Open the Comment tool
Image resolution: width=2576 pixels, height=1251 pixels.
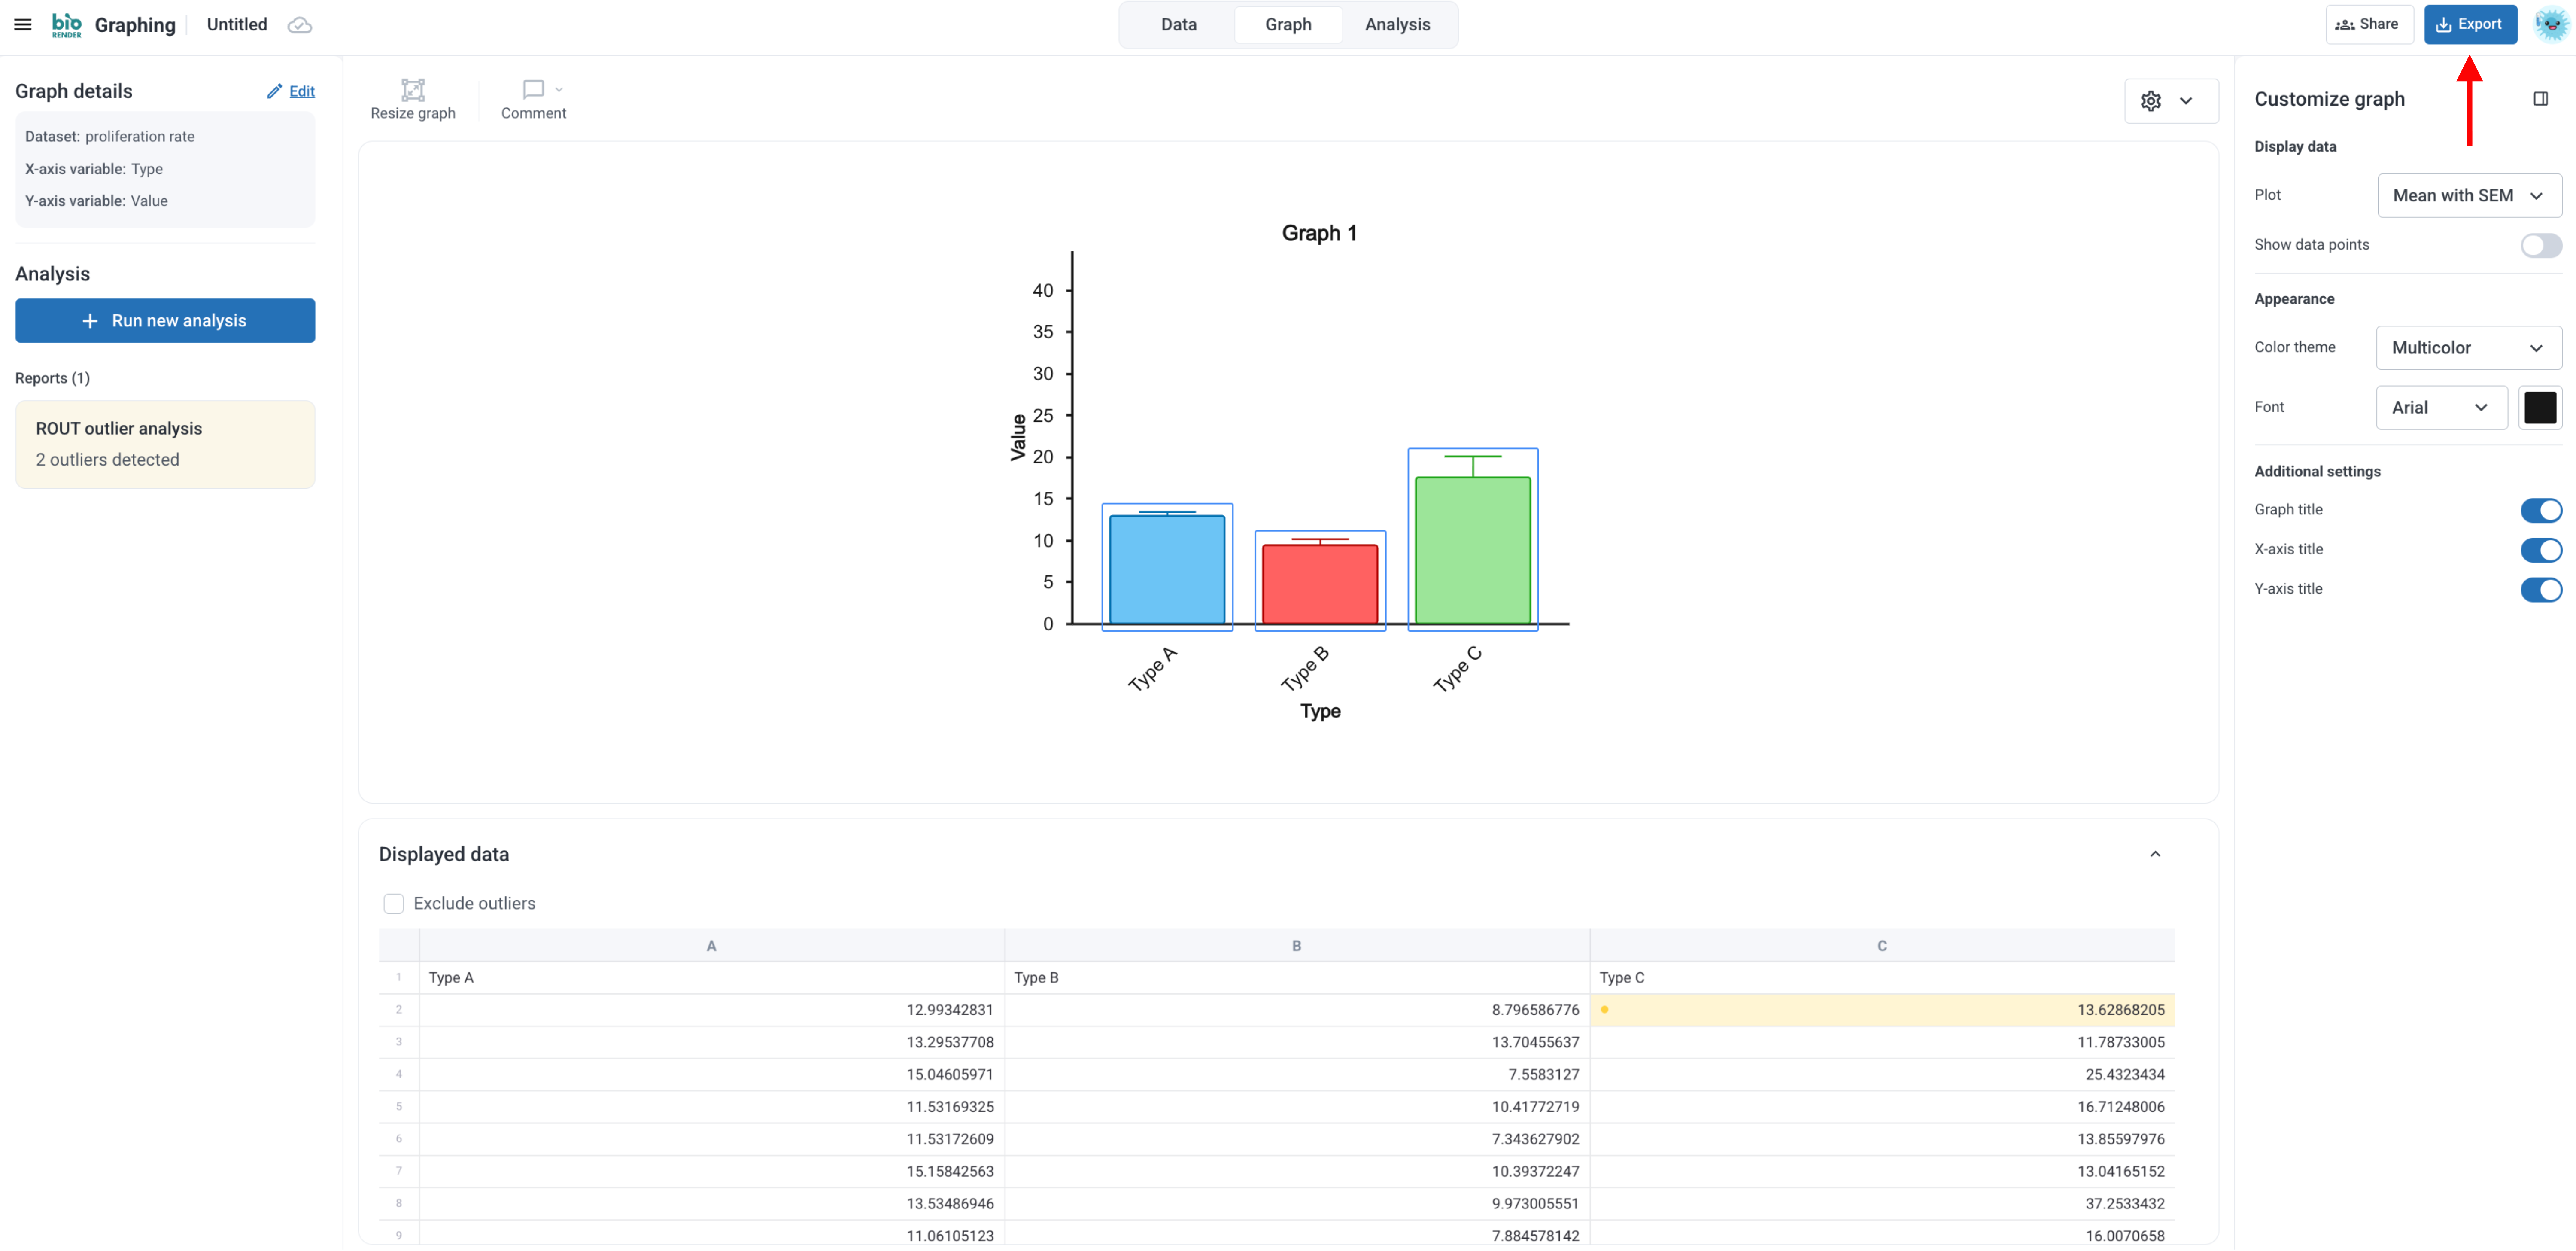[533, 100]
